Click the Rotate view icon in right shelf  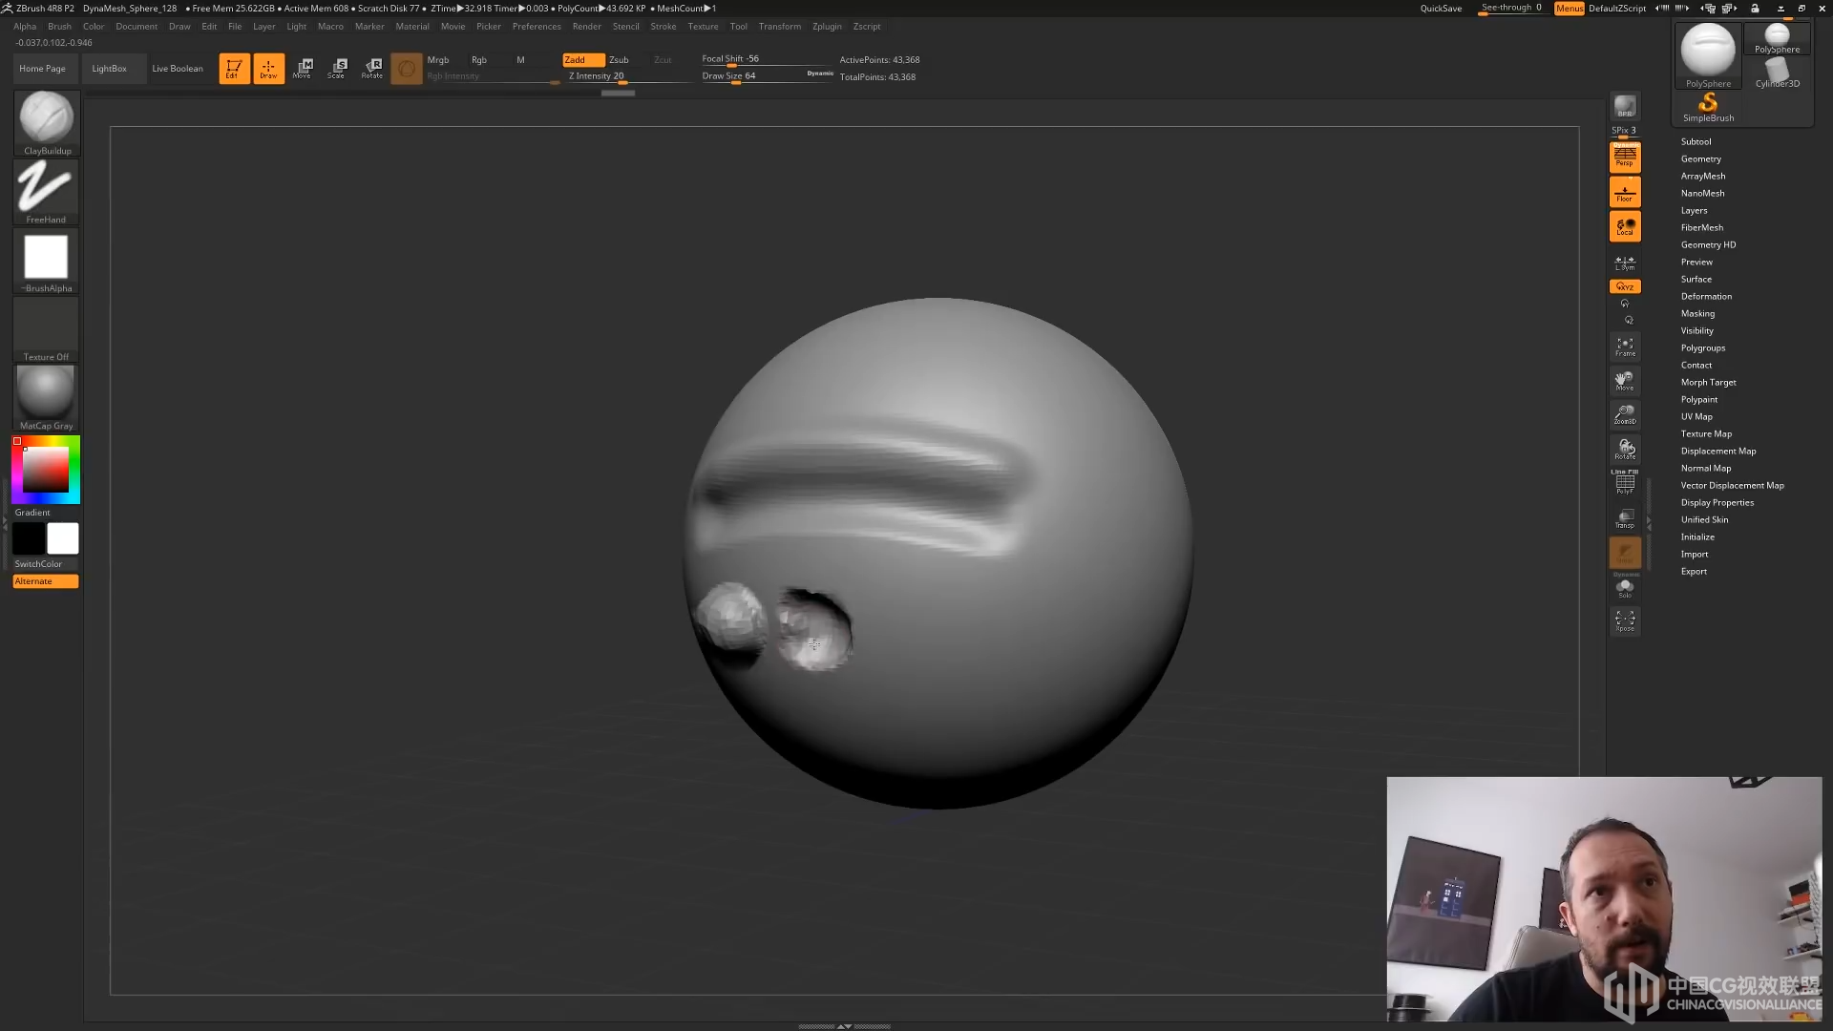1625,450
